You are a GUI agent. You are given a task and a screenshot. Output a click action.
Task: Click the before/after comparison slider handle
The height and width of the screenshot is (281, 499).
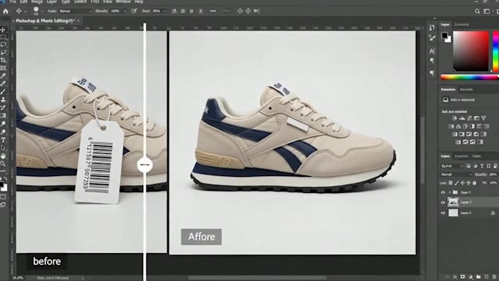(145, 165)
